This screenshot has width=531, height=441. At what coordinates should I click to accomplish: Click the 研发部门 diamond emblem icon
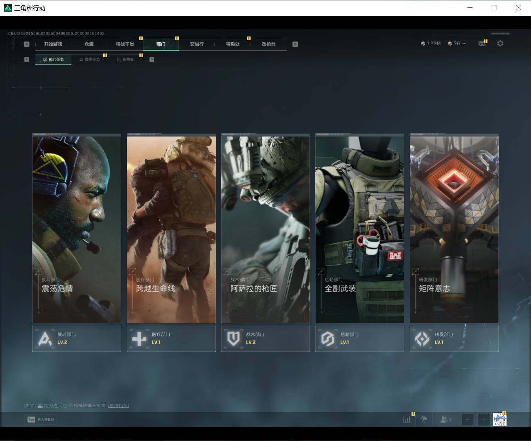422,339
